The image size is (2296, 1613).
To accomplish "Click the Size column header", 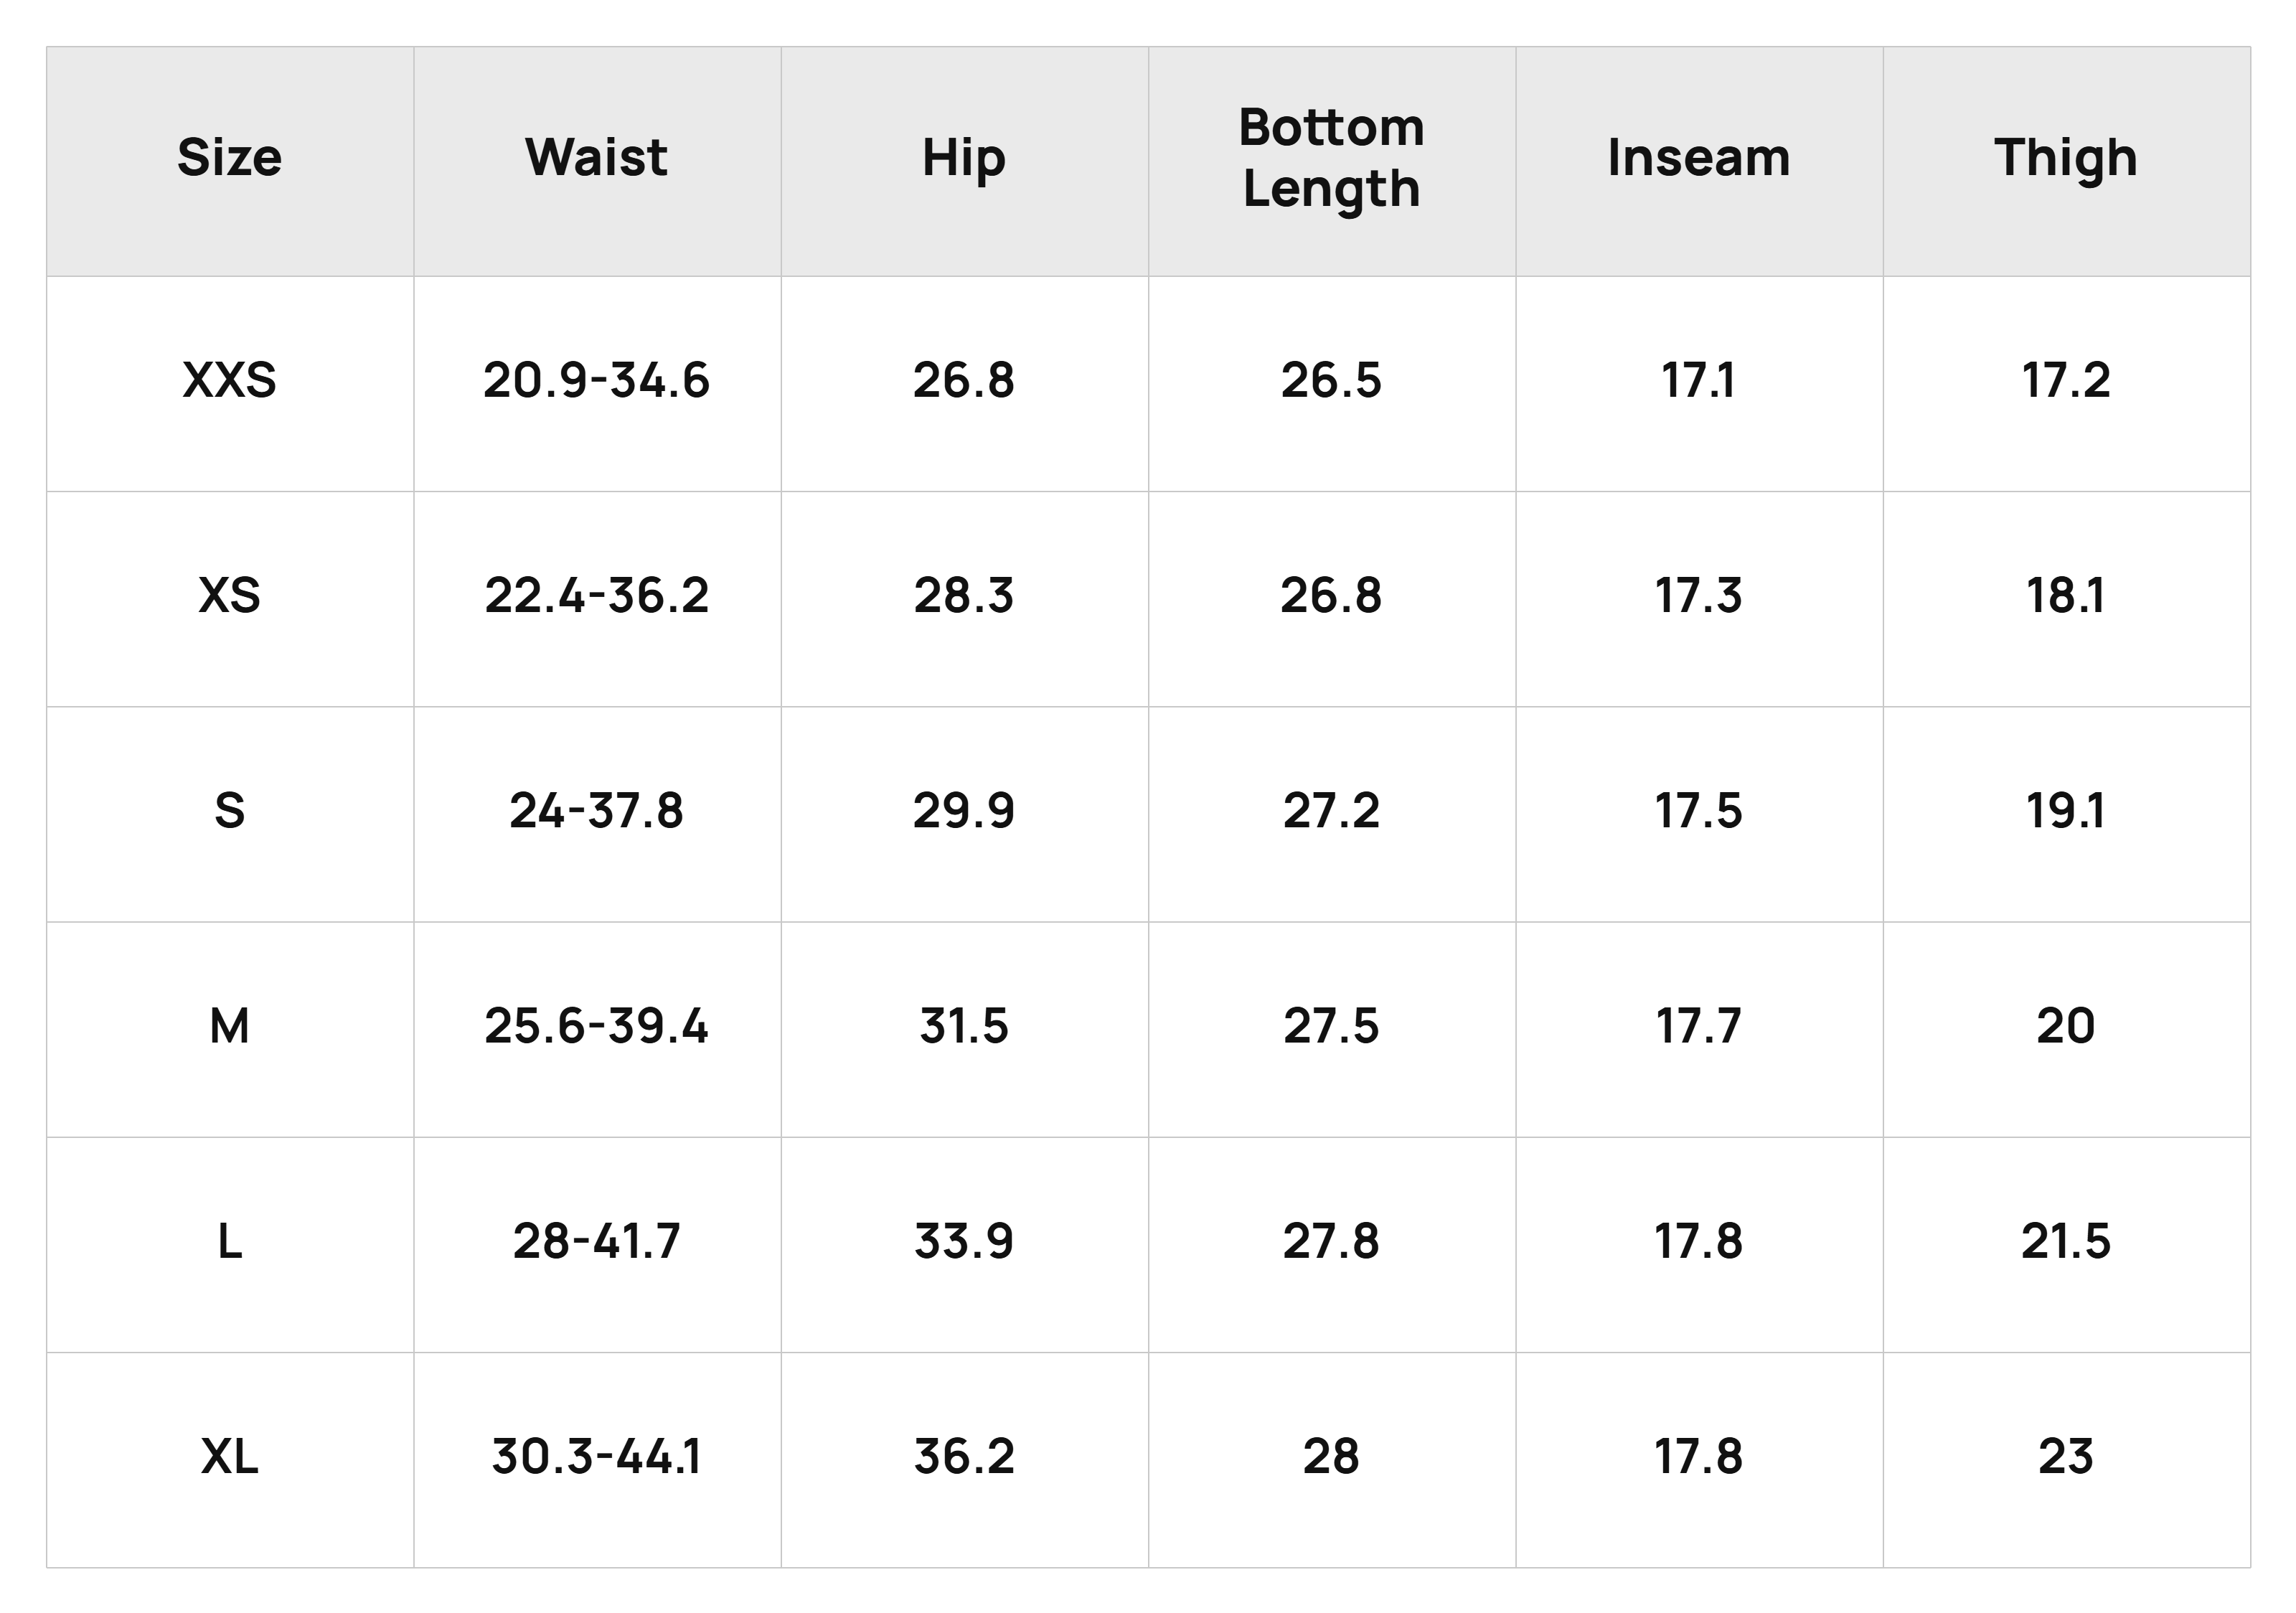I will click(229, 158).
